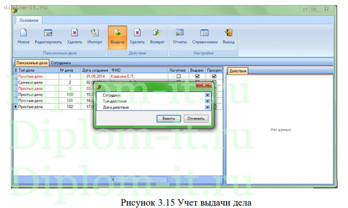Expand the Сотрудник dropdown
Image resolution: width=348 pixels, height=208 pixels.
click(207, 95)
